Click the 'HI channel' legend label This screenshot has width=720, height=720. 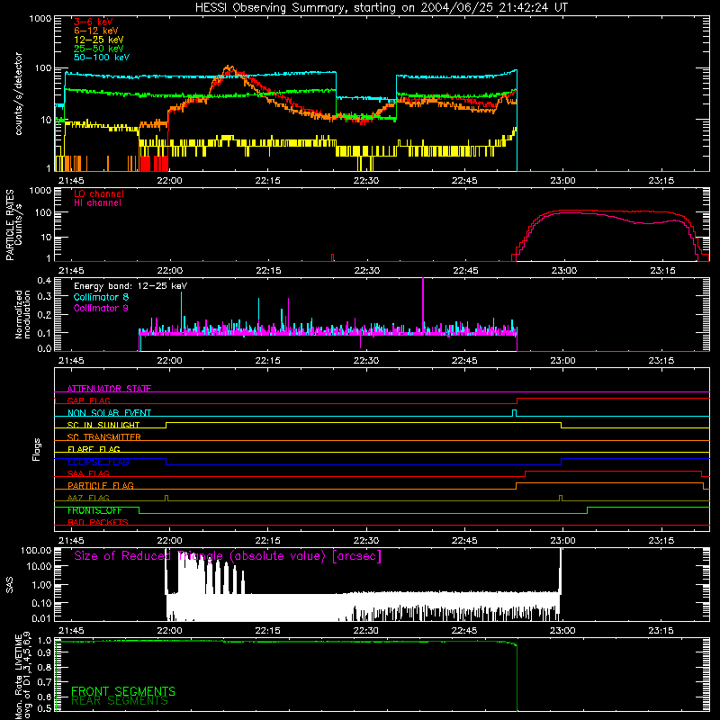click(x=98, y=203)
